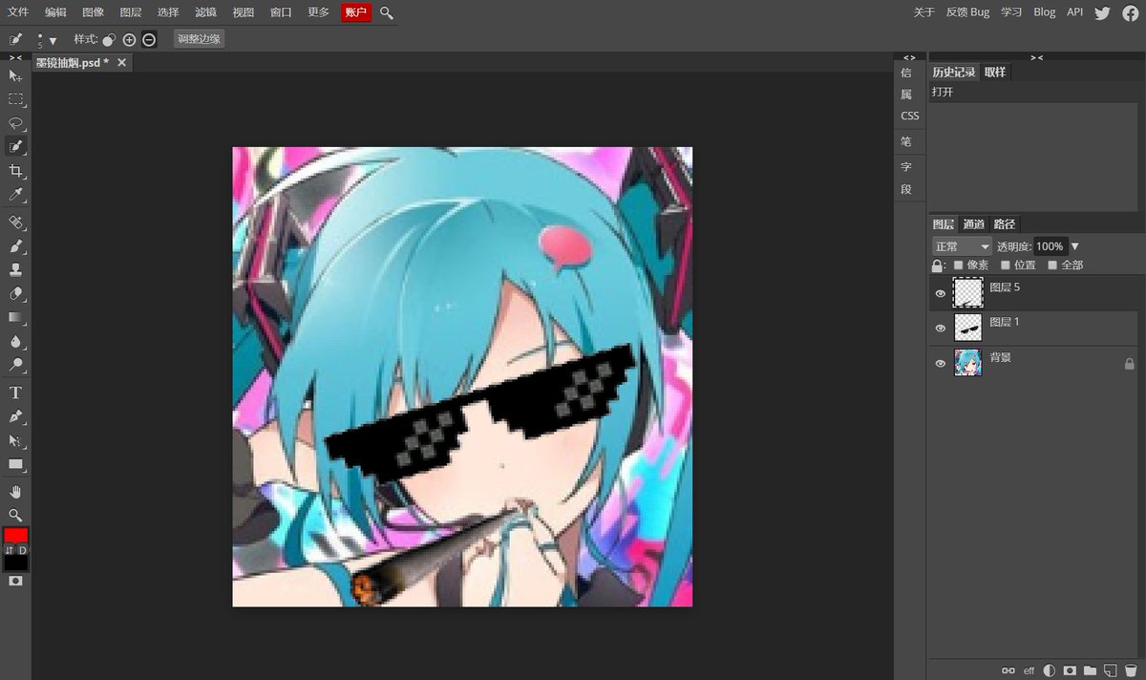The width and height of the screenshot is (1146, 680).
Task: Click the Quick Mask mode icon
Action: 15,581
